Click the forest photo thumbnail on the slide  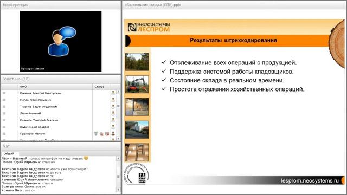coord(137,62)
